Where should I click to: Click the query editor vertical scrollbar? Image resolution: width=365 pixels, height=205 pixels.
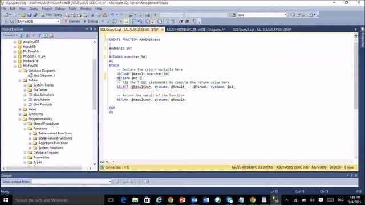[356, 76]
